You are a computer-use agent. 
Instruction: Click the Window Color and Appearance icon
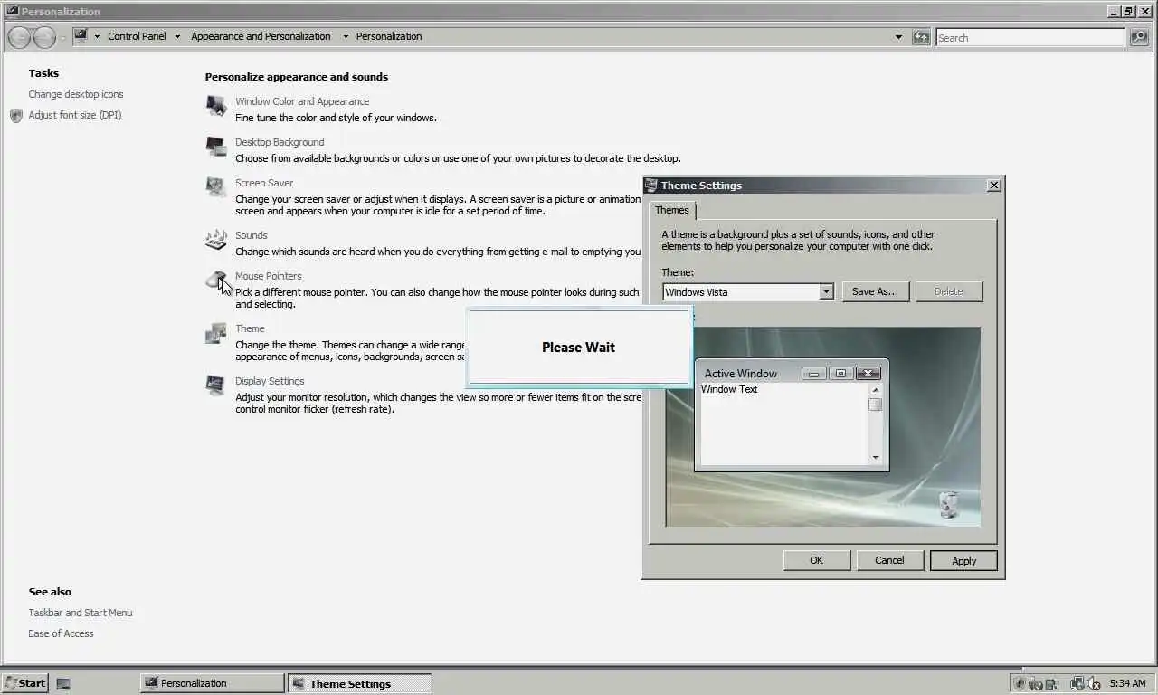pos(216,106)
